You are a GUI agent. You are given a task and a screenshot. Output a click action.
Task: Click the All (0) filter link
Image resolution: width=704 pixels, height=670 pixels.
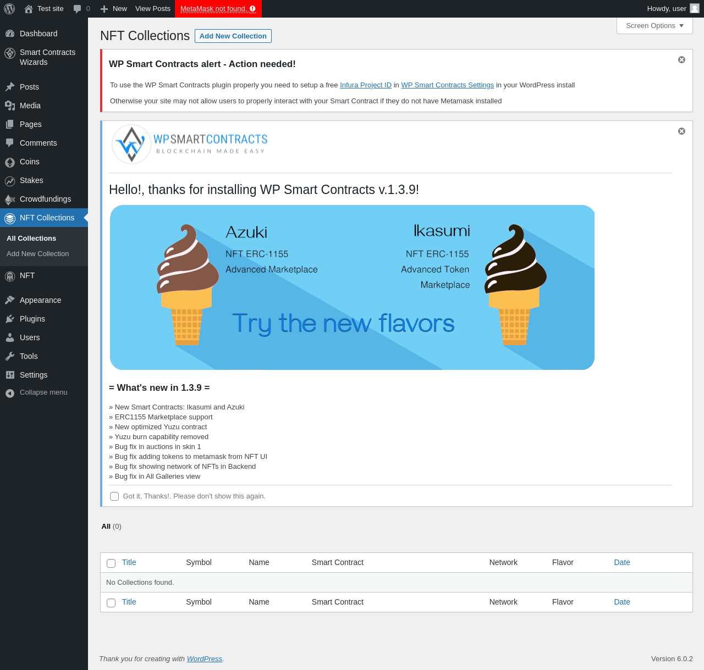point(111,526)
